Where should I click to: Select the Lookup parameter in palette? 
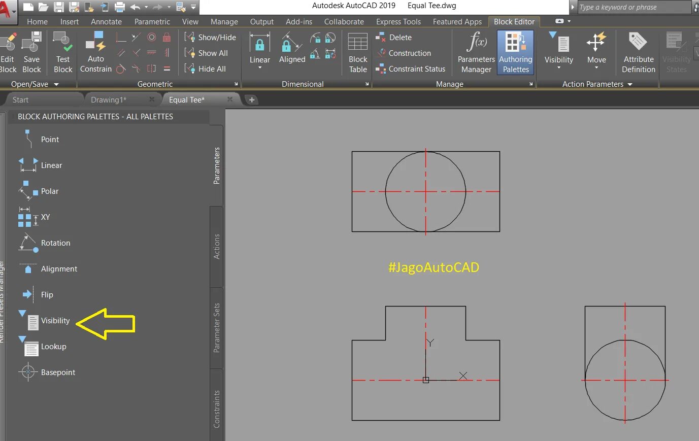42,346
